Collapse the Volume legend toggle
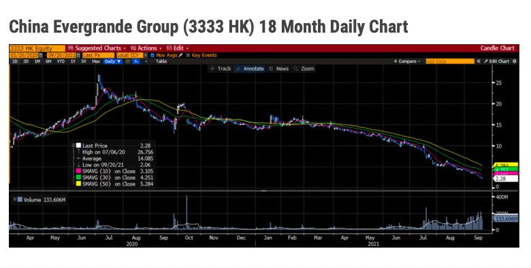531x268 pixels. click(x=14, y=200)
